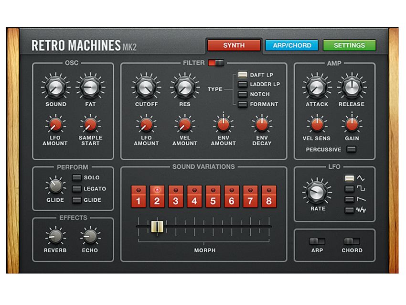The height and width of the screenshot is (305, 406).
Task: Select DAFT LP filter type
Action: click(x=243, y=75)
